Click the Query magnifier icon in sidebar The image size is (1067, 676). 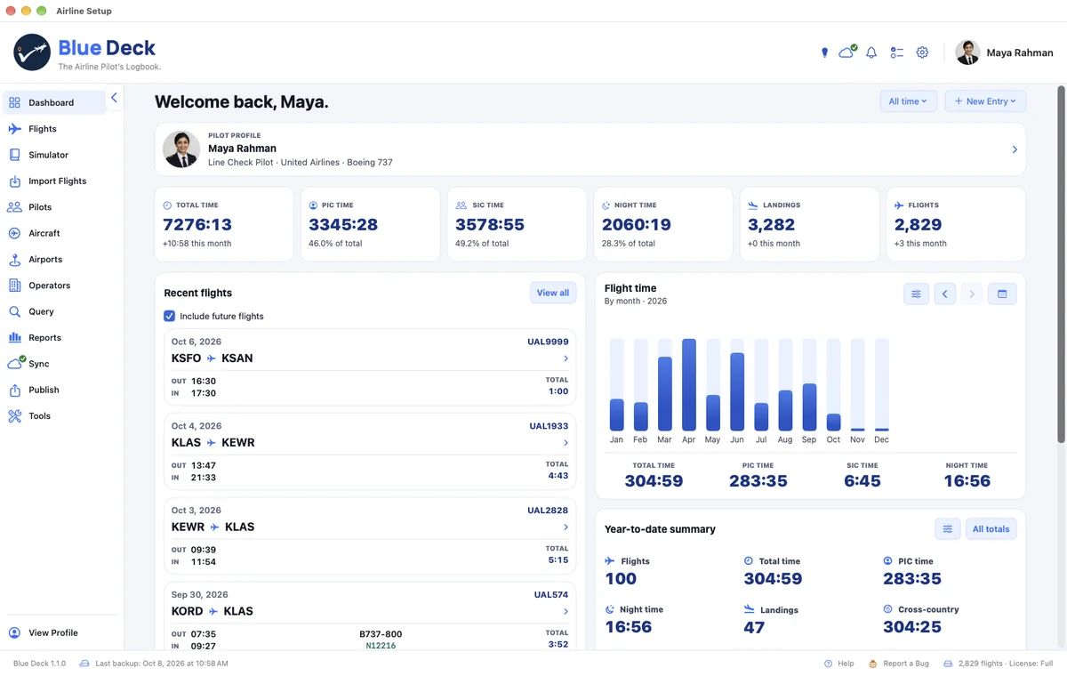click(14, 311)
